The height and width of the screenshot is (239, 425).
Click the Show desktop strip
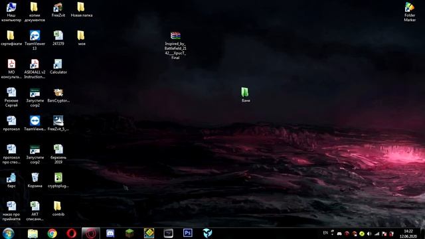[422, 233]
